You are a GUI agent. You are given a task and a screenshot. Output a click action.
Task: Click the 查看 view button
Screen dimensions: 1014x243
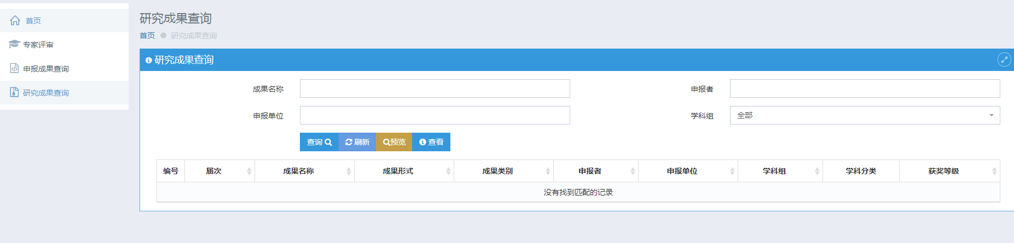pos(431,142)
